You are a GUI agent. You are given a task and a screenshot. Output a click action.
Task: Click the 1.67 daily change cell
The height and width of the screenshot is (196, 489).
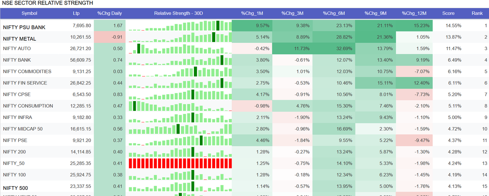click(110, 26)
